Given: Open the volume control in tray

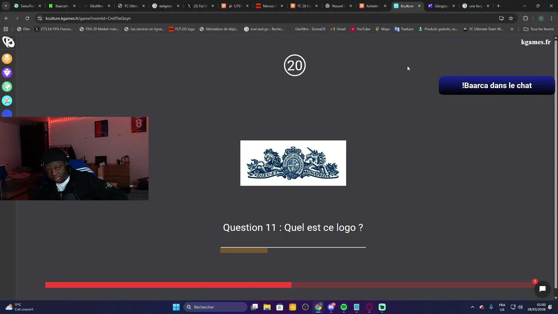Looking at the screenshot, I should click(x=521, y=307).
